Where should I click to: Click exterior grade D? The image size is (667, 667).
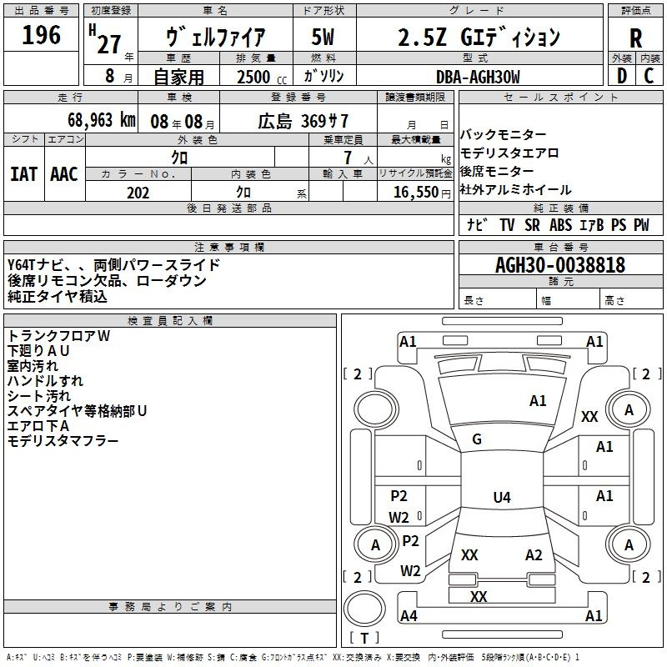pyautogui.click(x=622, y=76)
